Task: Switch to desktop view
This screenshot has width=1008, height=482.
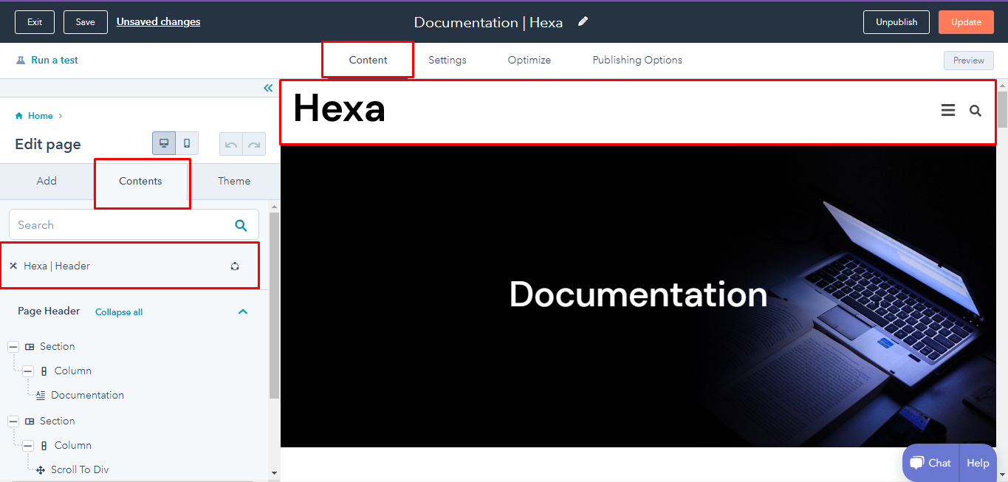Action: click(x=164, y=143)
